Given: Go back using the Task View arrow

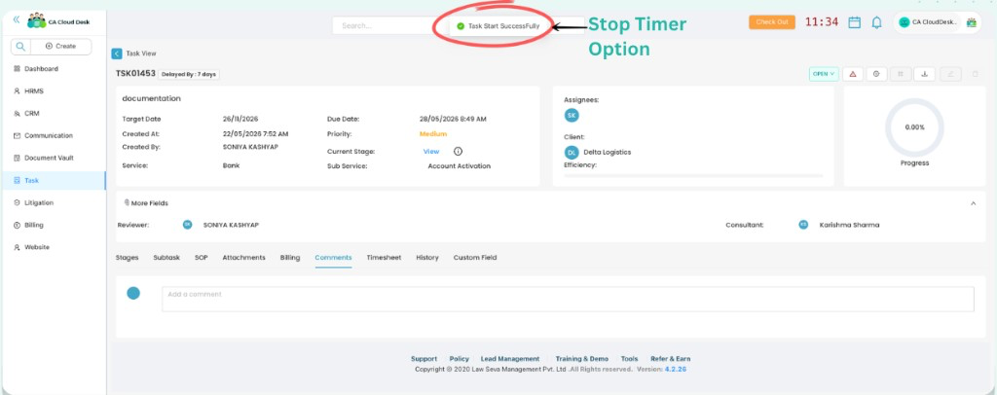Looking at the screenshot, I should click(117, 54).
